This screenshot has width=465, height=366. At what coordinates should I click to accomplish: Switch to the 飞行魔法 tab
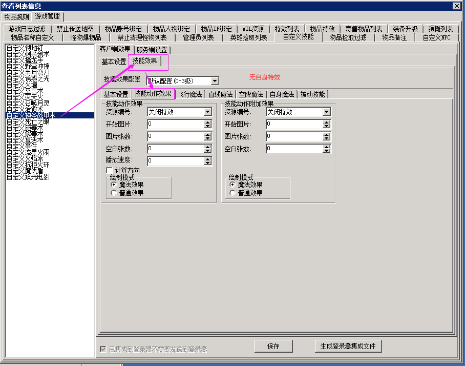(189, 94)
